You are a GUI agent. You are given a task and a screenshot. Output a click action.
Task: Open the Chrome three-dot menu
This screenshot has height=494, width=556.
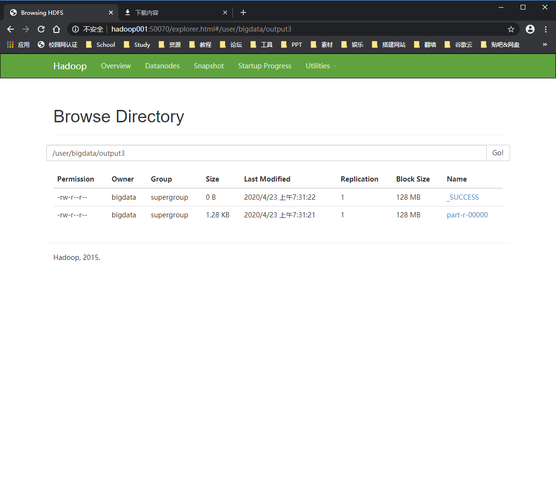click(545, 29)
